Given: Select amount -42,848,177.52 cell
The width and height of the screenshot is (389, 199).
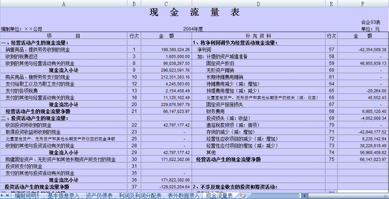Looking at the screenshot, I should [363, 132].
